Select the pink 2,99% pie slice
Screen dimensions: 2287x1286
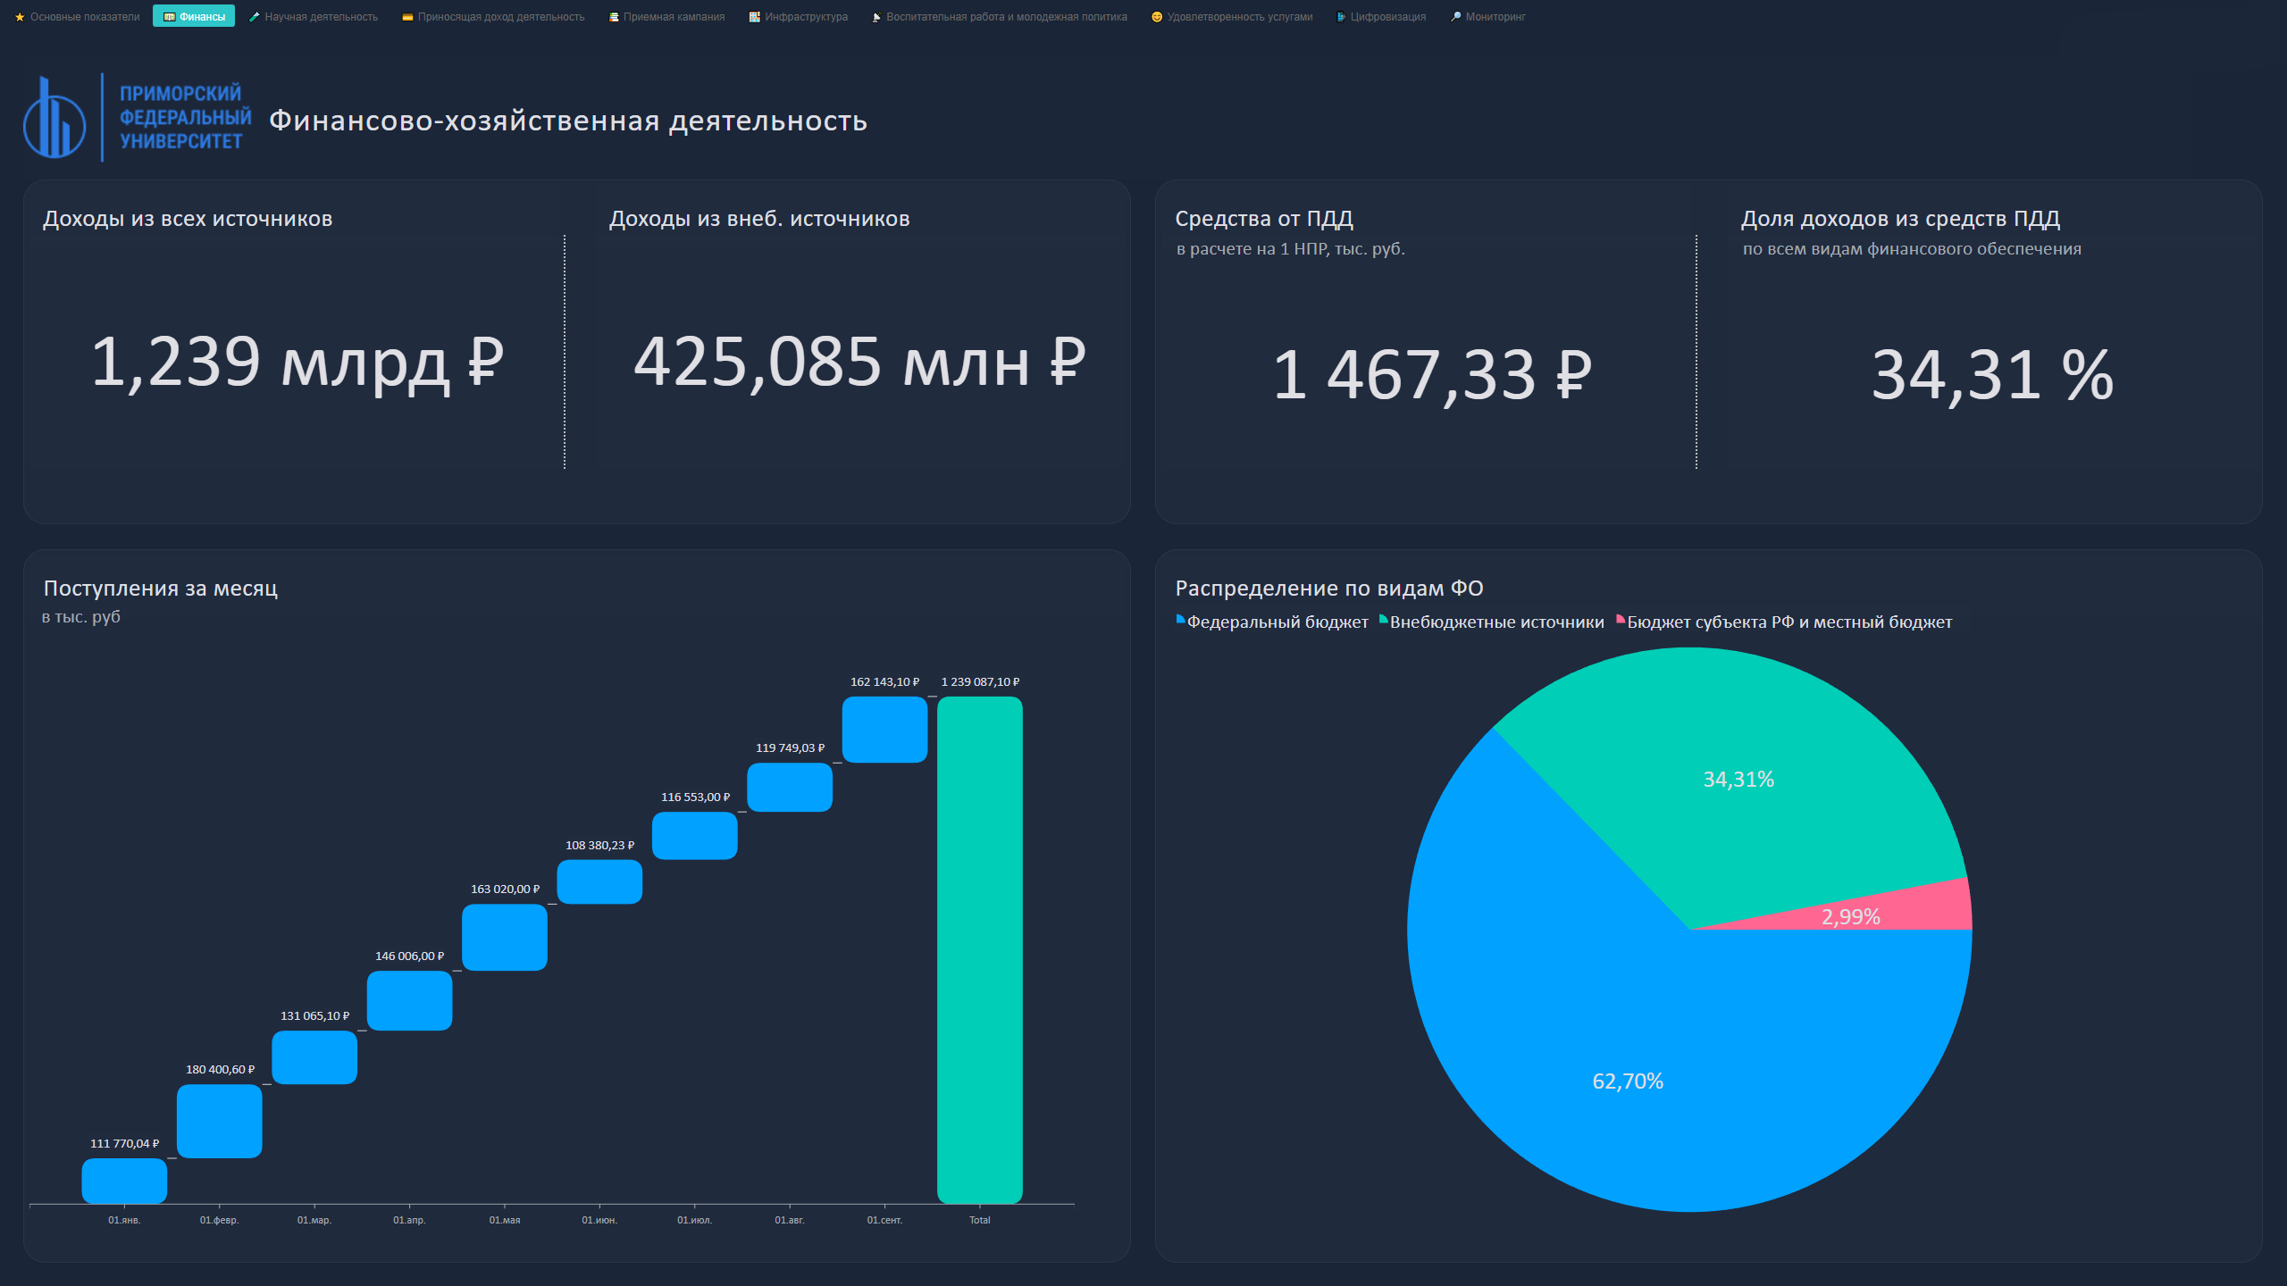click(x=1921, y=911)
